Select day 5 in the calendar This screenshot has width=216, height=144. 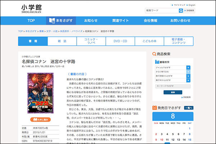coord(173,134)
